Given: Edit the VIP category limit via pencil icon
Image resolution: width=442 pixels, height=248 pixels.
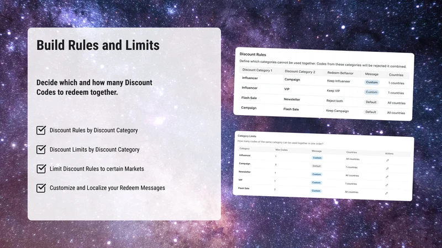Looking at the screenshot, I should click(387, 185).
